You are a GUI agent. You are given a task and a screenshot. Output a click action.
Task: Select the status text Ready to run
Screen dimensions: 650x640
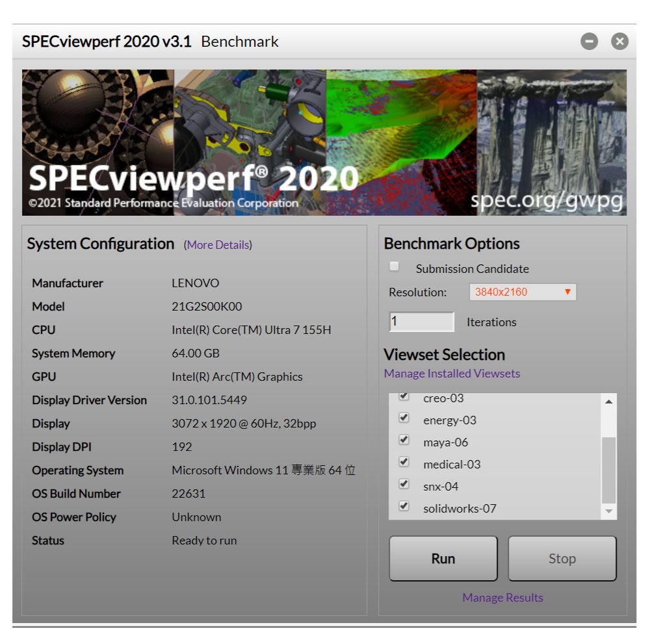click(x=204, y=541)
